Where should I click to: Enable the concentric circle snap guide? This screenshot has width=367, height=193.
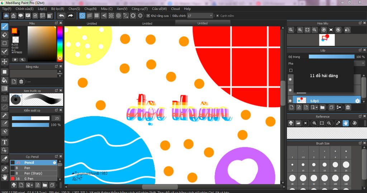point(118,16)
